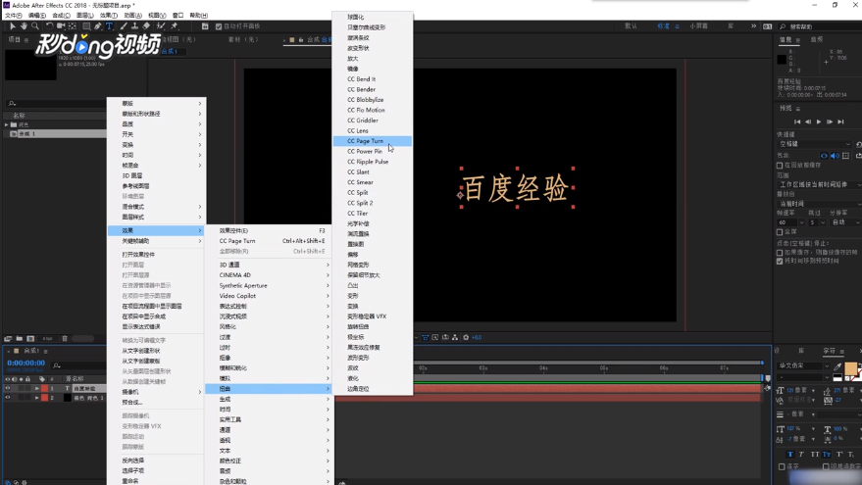Viewport: 862px width, 485px height.
Task: Select the Hand tool
Action: 24,26
